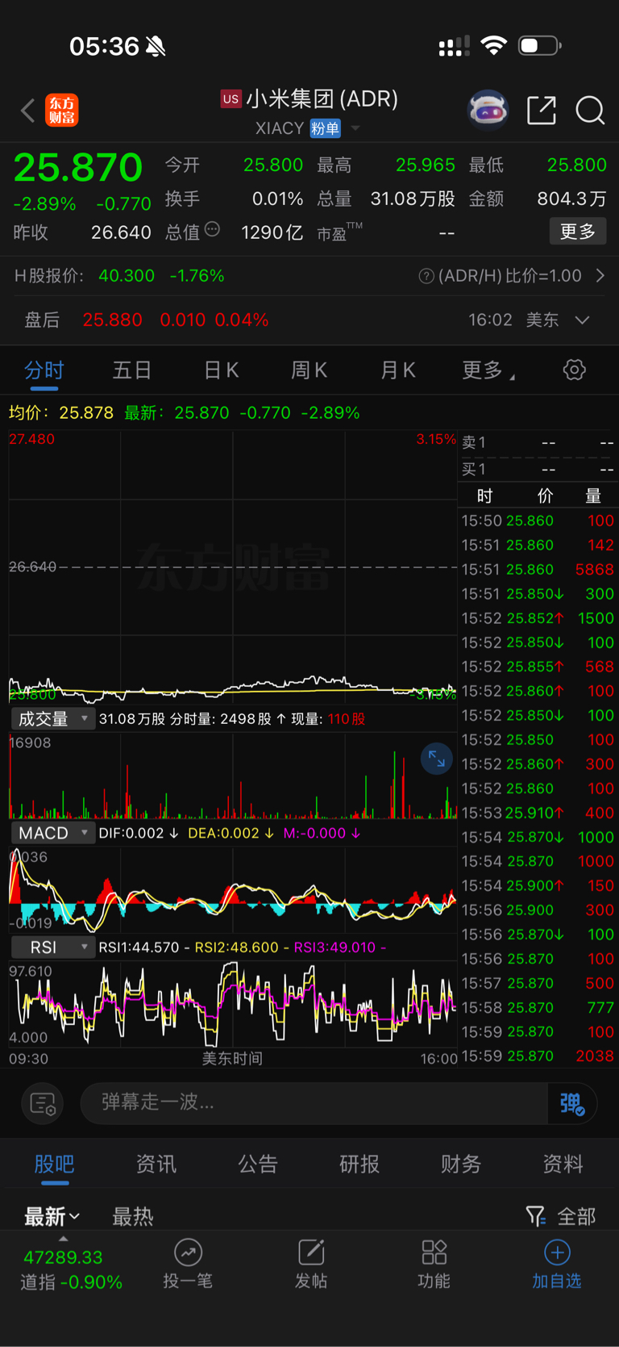
Task: Add stock via 加自选 plus icon
Action: click(x=557, y=1253)
